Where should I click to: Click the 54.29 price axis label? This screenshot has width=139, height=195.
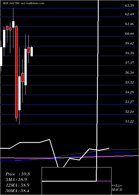coord(130,92)
